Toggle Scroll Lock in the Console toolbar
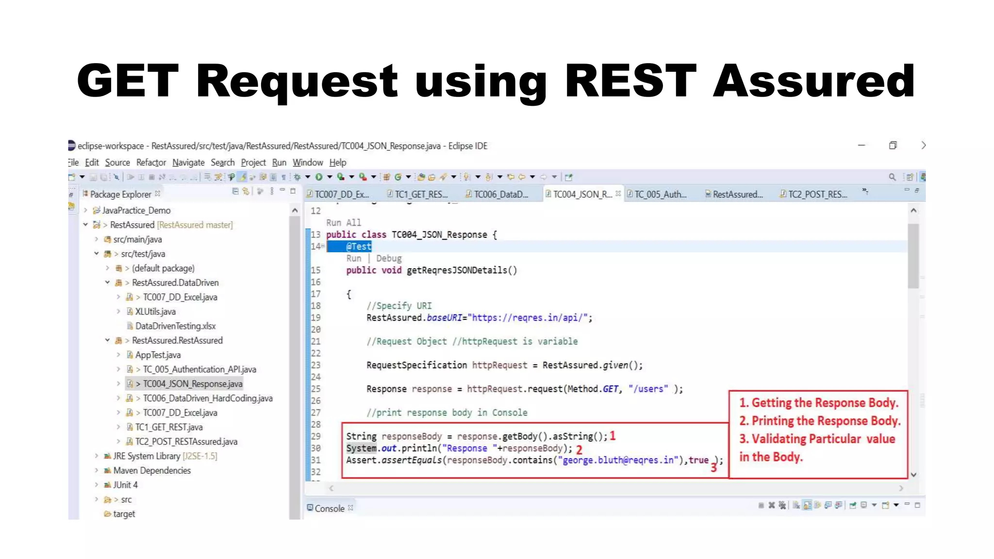994x559 pixels. [807, 506]
